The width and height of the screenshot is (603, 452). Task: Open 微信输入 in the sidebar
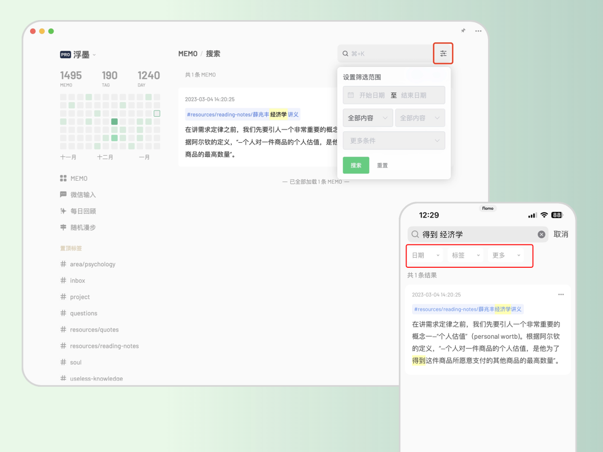coord(78,195)
